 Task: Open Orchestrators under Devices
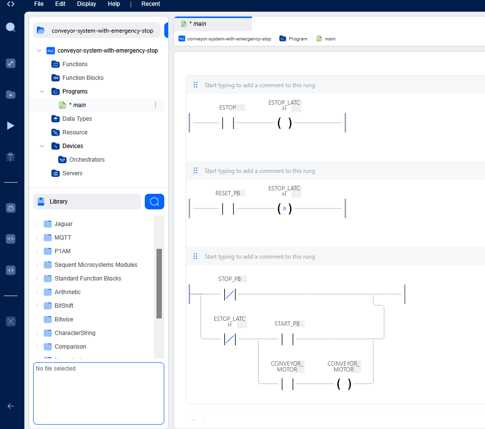click(87, 160)
